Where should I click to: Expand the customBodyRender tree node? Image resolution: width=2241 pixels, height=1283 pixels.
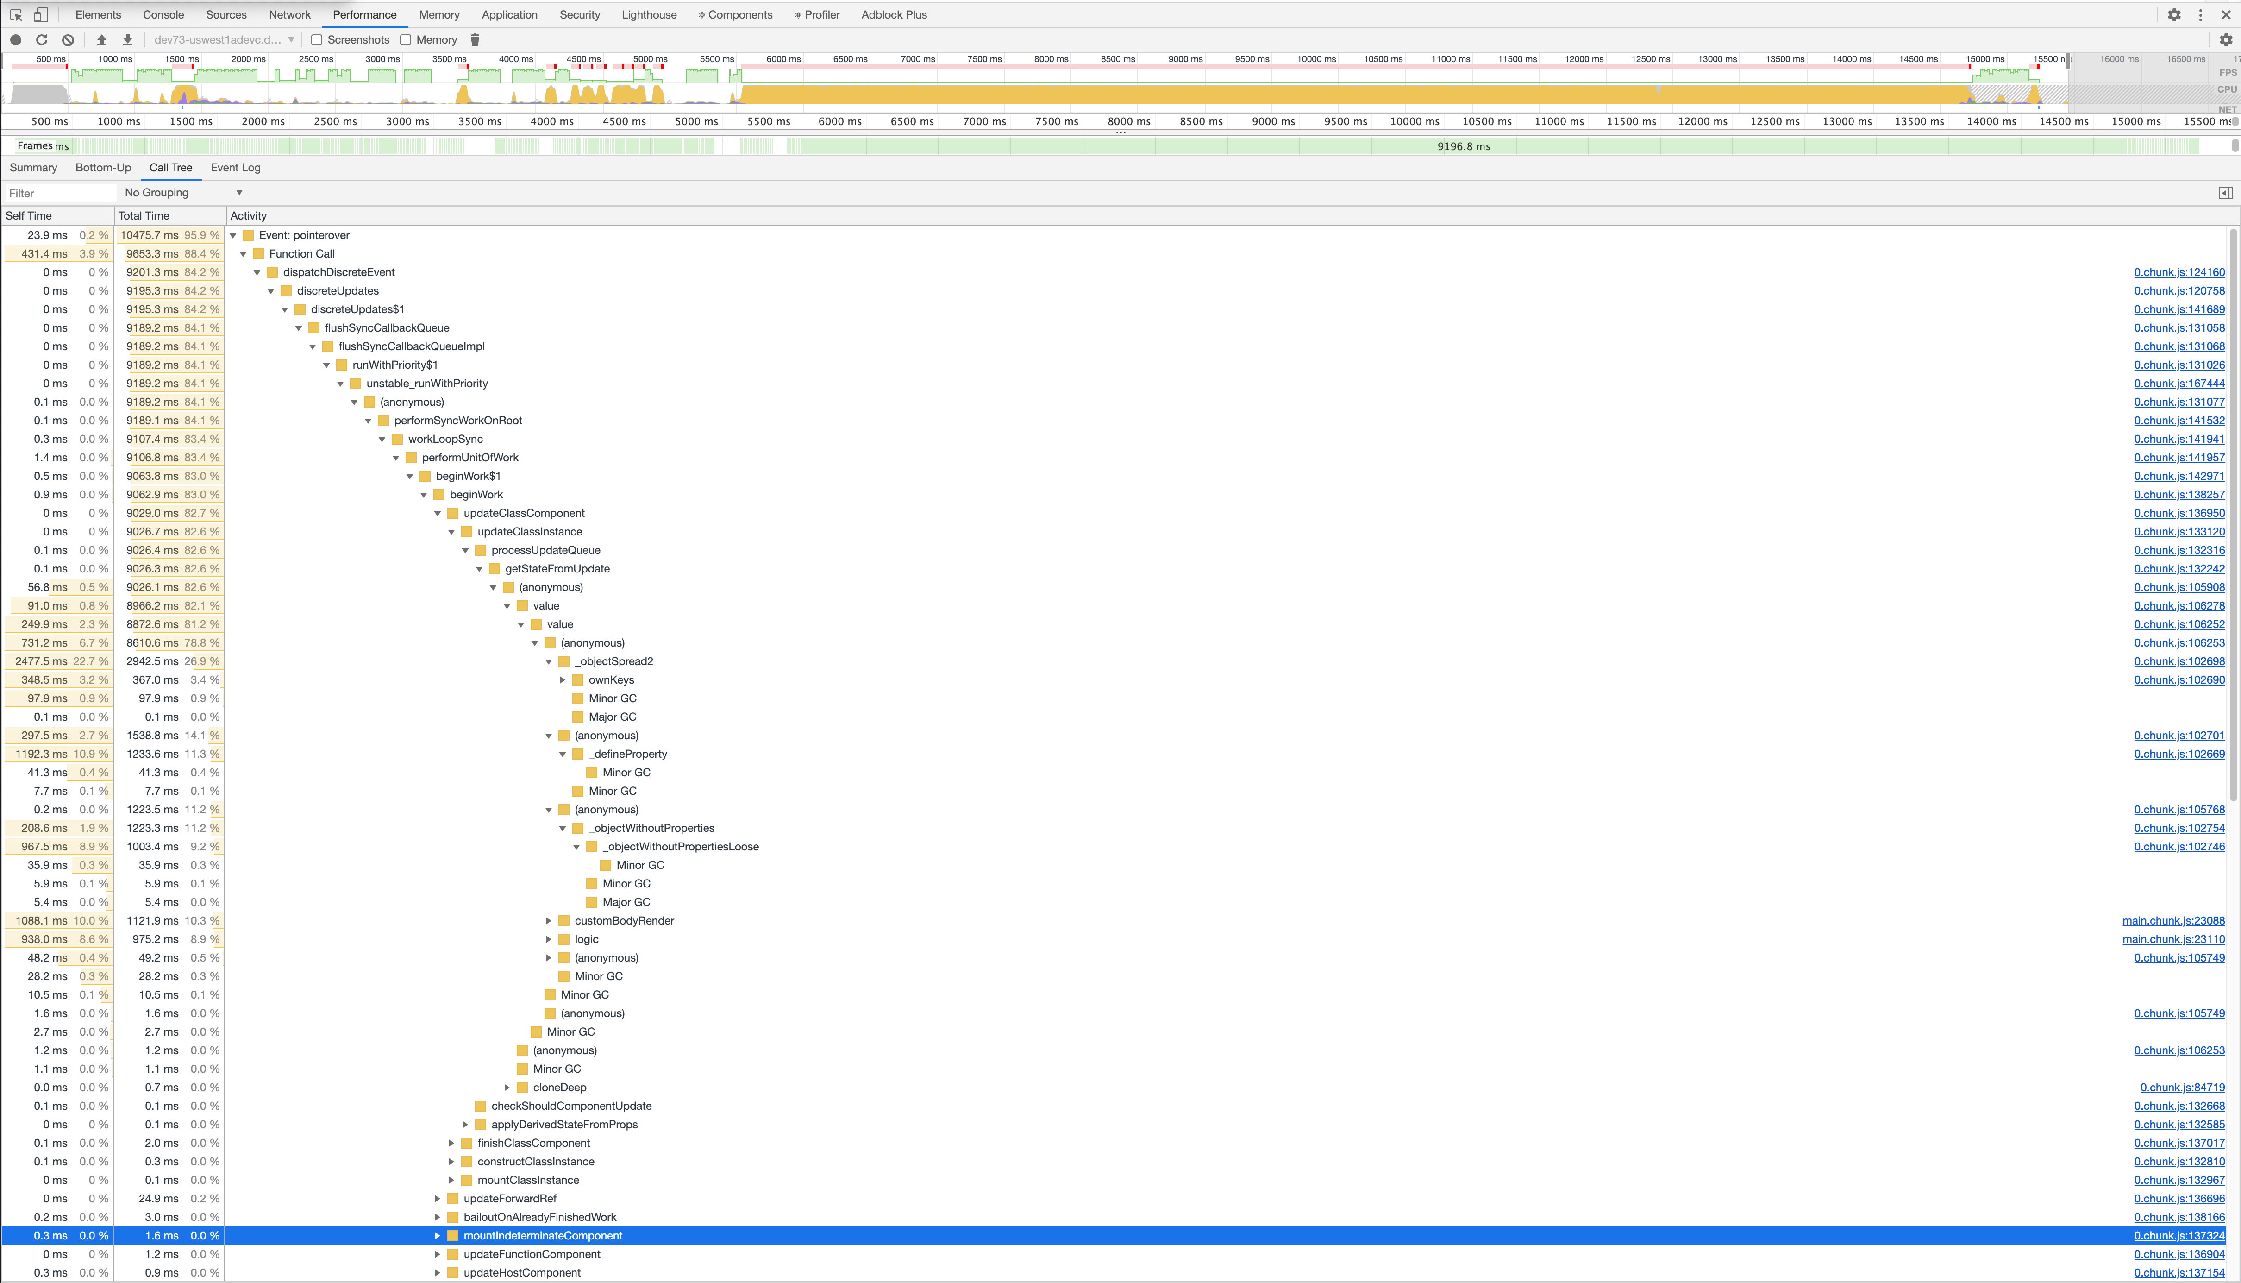point(550,920)
